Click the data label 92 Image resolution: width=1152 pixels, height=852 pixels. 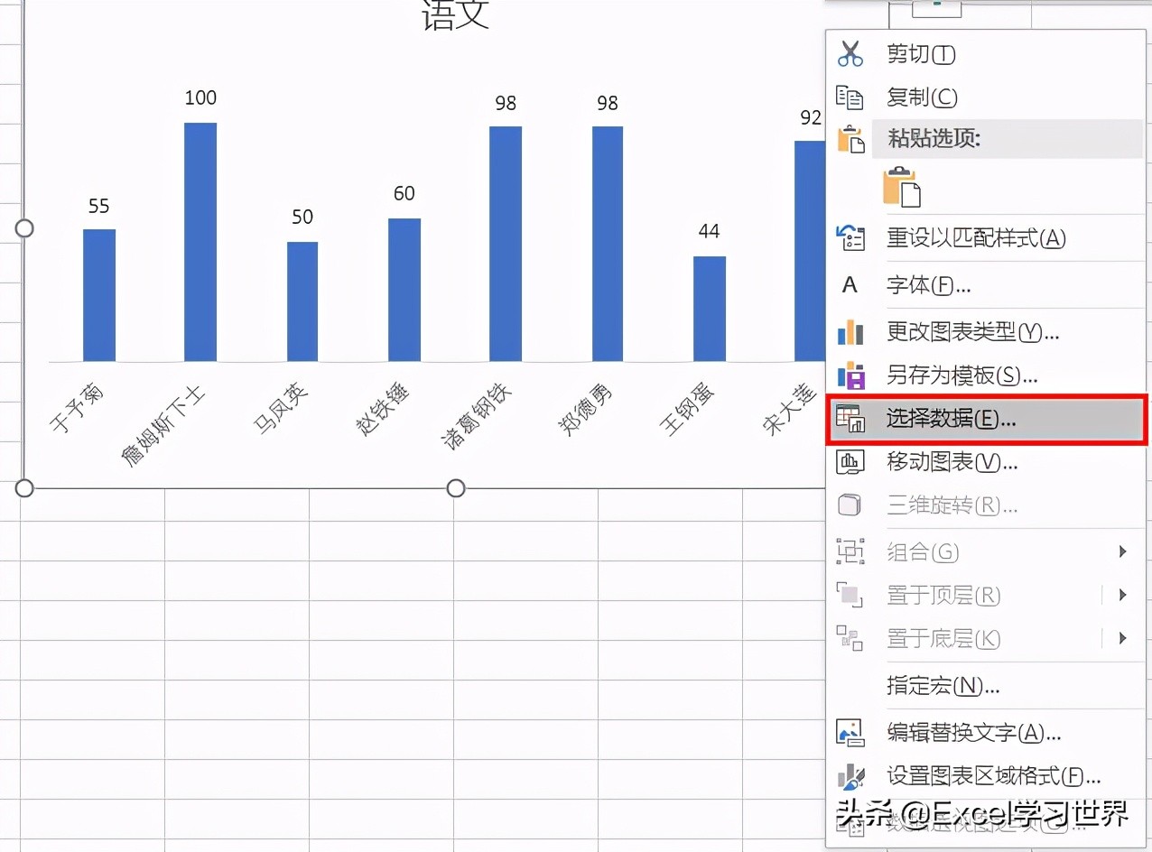pyautogui.click(x=811, y=118)
